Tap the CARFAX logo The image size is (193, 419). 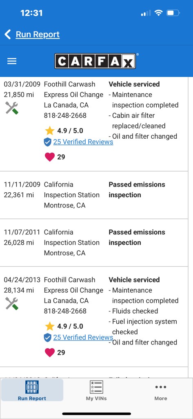pyautogui.click(x=95, y=61)
